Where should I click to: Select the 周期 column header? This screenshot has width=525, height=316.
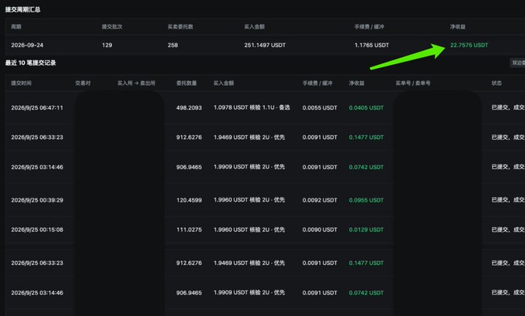tap(16, 26)
